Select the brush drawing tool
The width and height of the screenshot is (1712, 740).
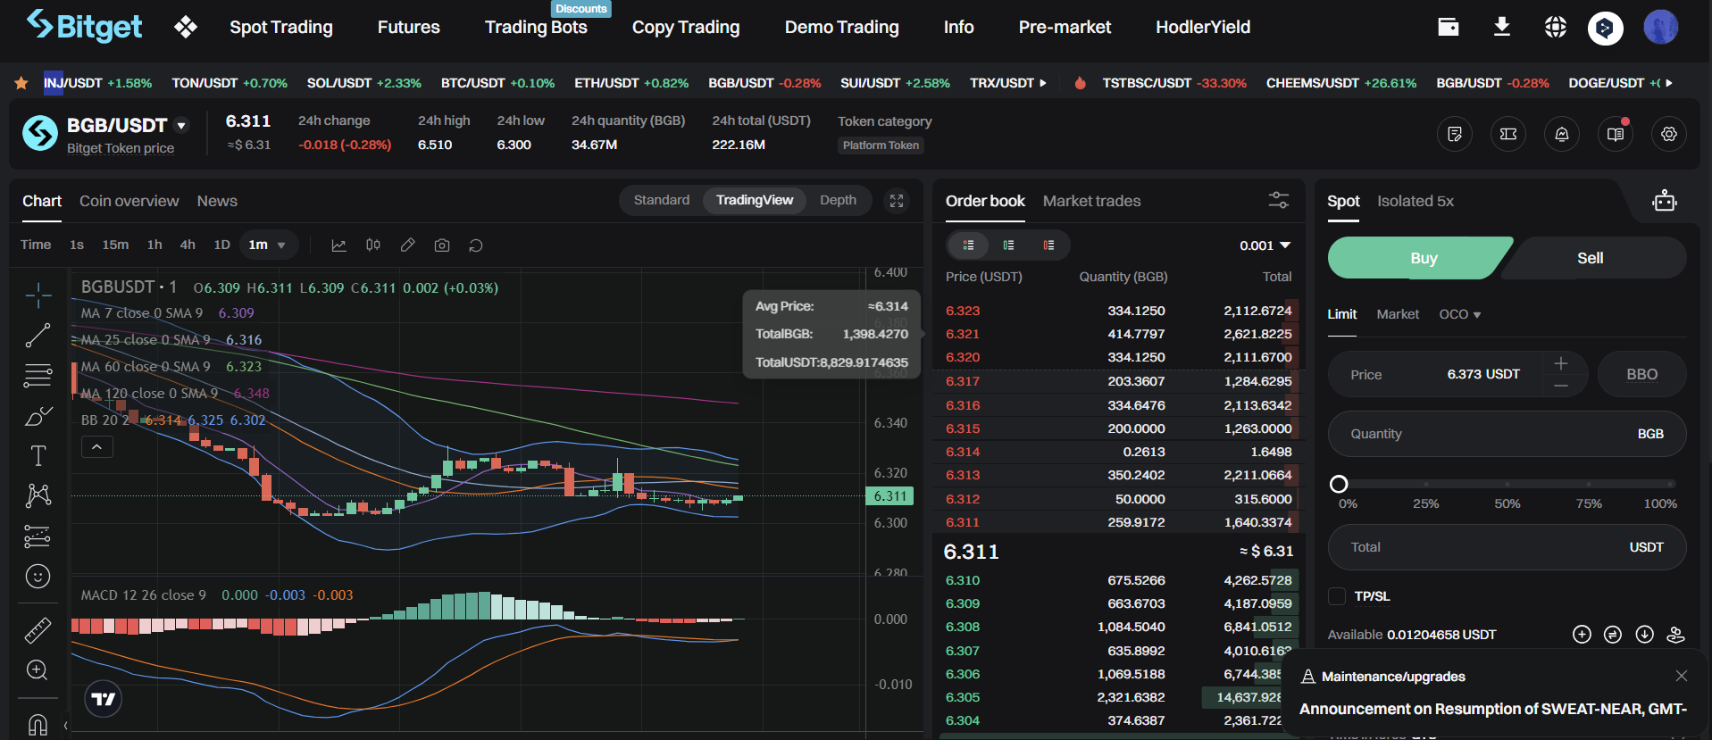pos(38,416)
